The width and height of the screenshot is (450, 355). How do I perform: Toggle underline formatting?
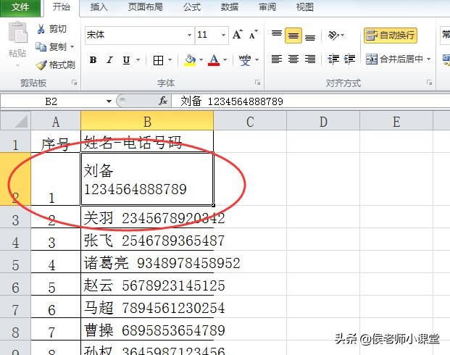point(126,60)
